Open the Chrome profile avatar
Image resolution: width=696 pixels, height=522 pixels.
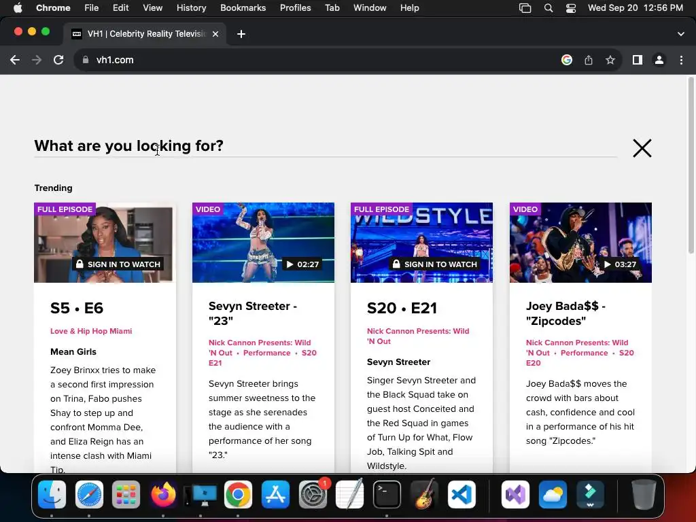point(659,60)
